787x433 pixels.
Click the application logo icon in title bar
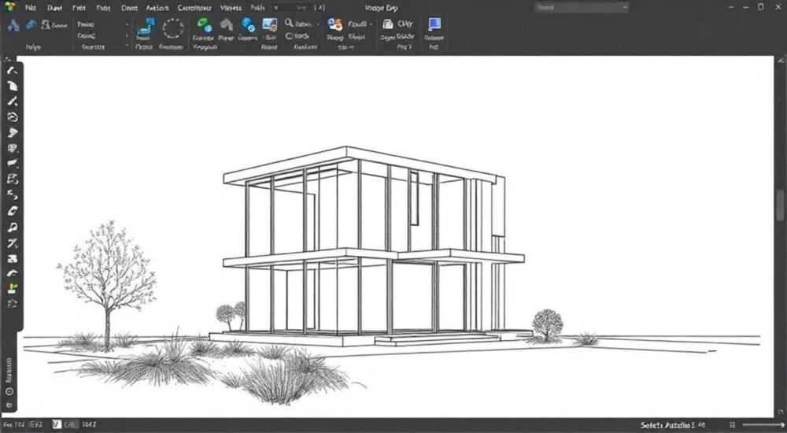(9, 7)
